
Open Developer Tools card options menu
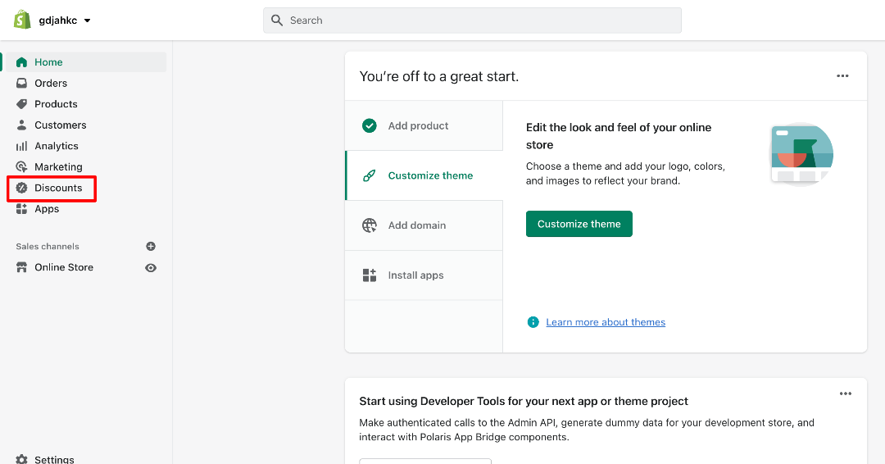pos(845,393)
